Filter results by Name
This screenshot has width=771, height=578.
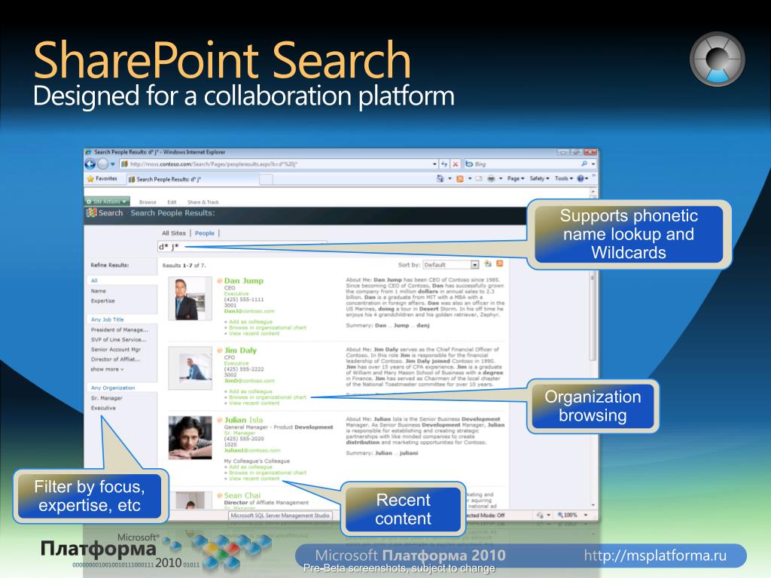(x=99, y=291)
